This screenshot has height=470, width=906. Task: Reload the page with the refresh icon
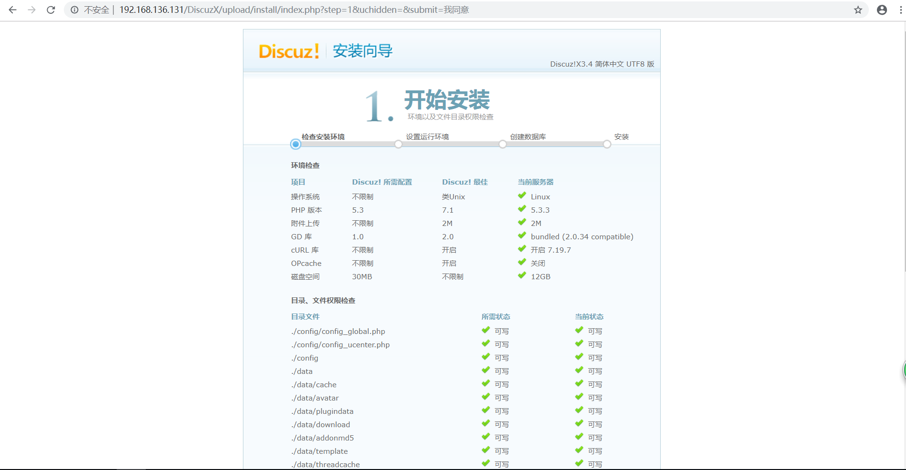click(x=50, y=10)
